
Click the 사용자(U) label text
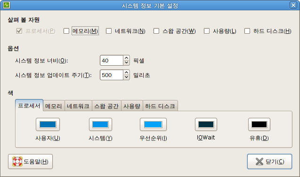pyautogui.click(x=48, y=138)
